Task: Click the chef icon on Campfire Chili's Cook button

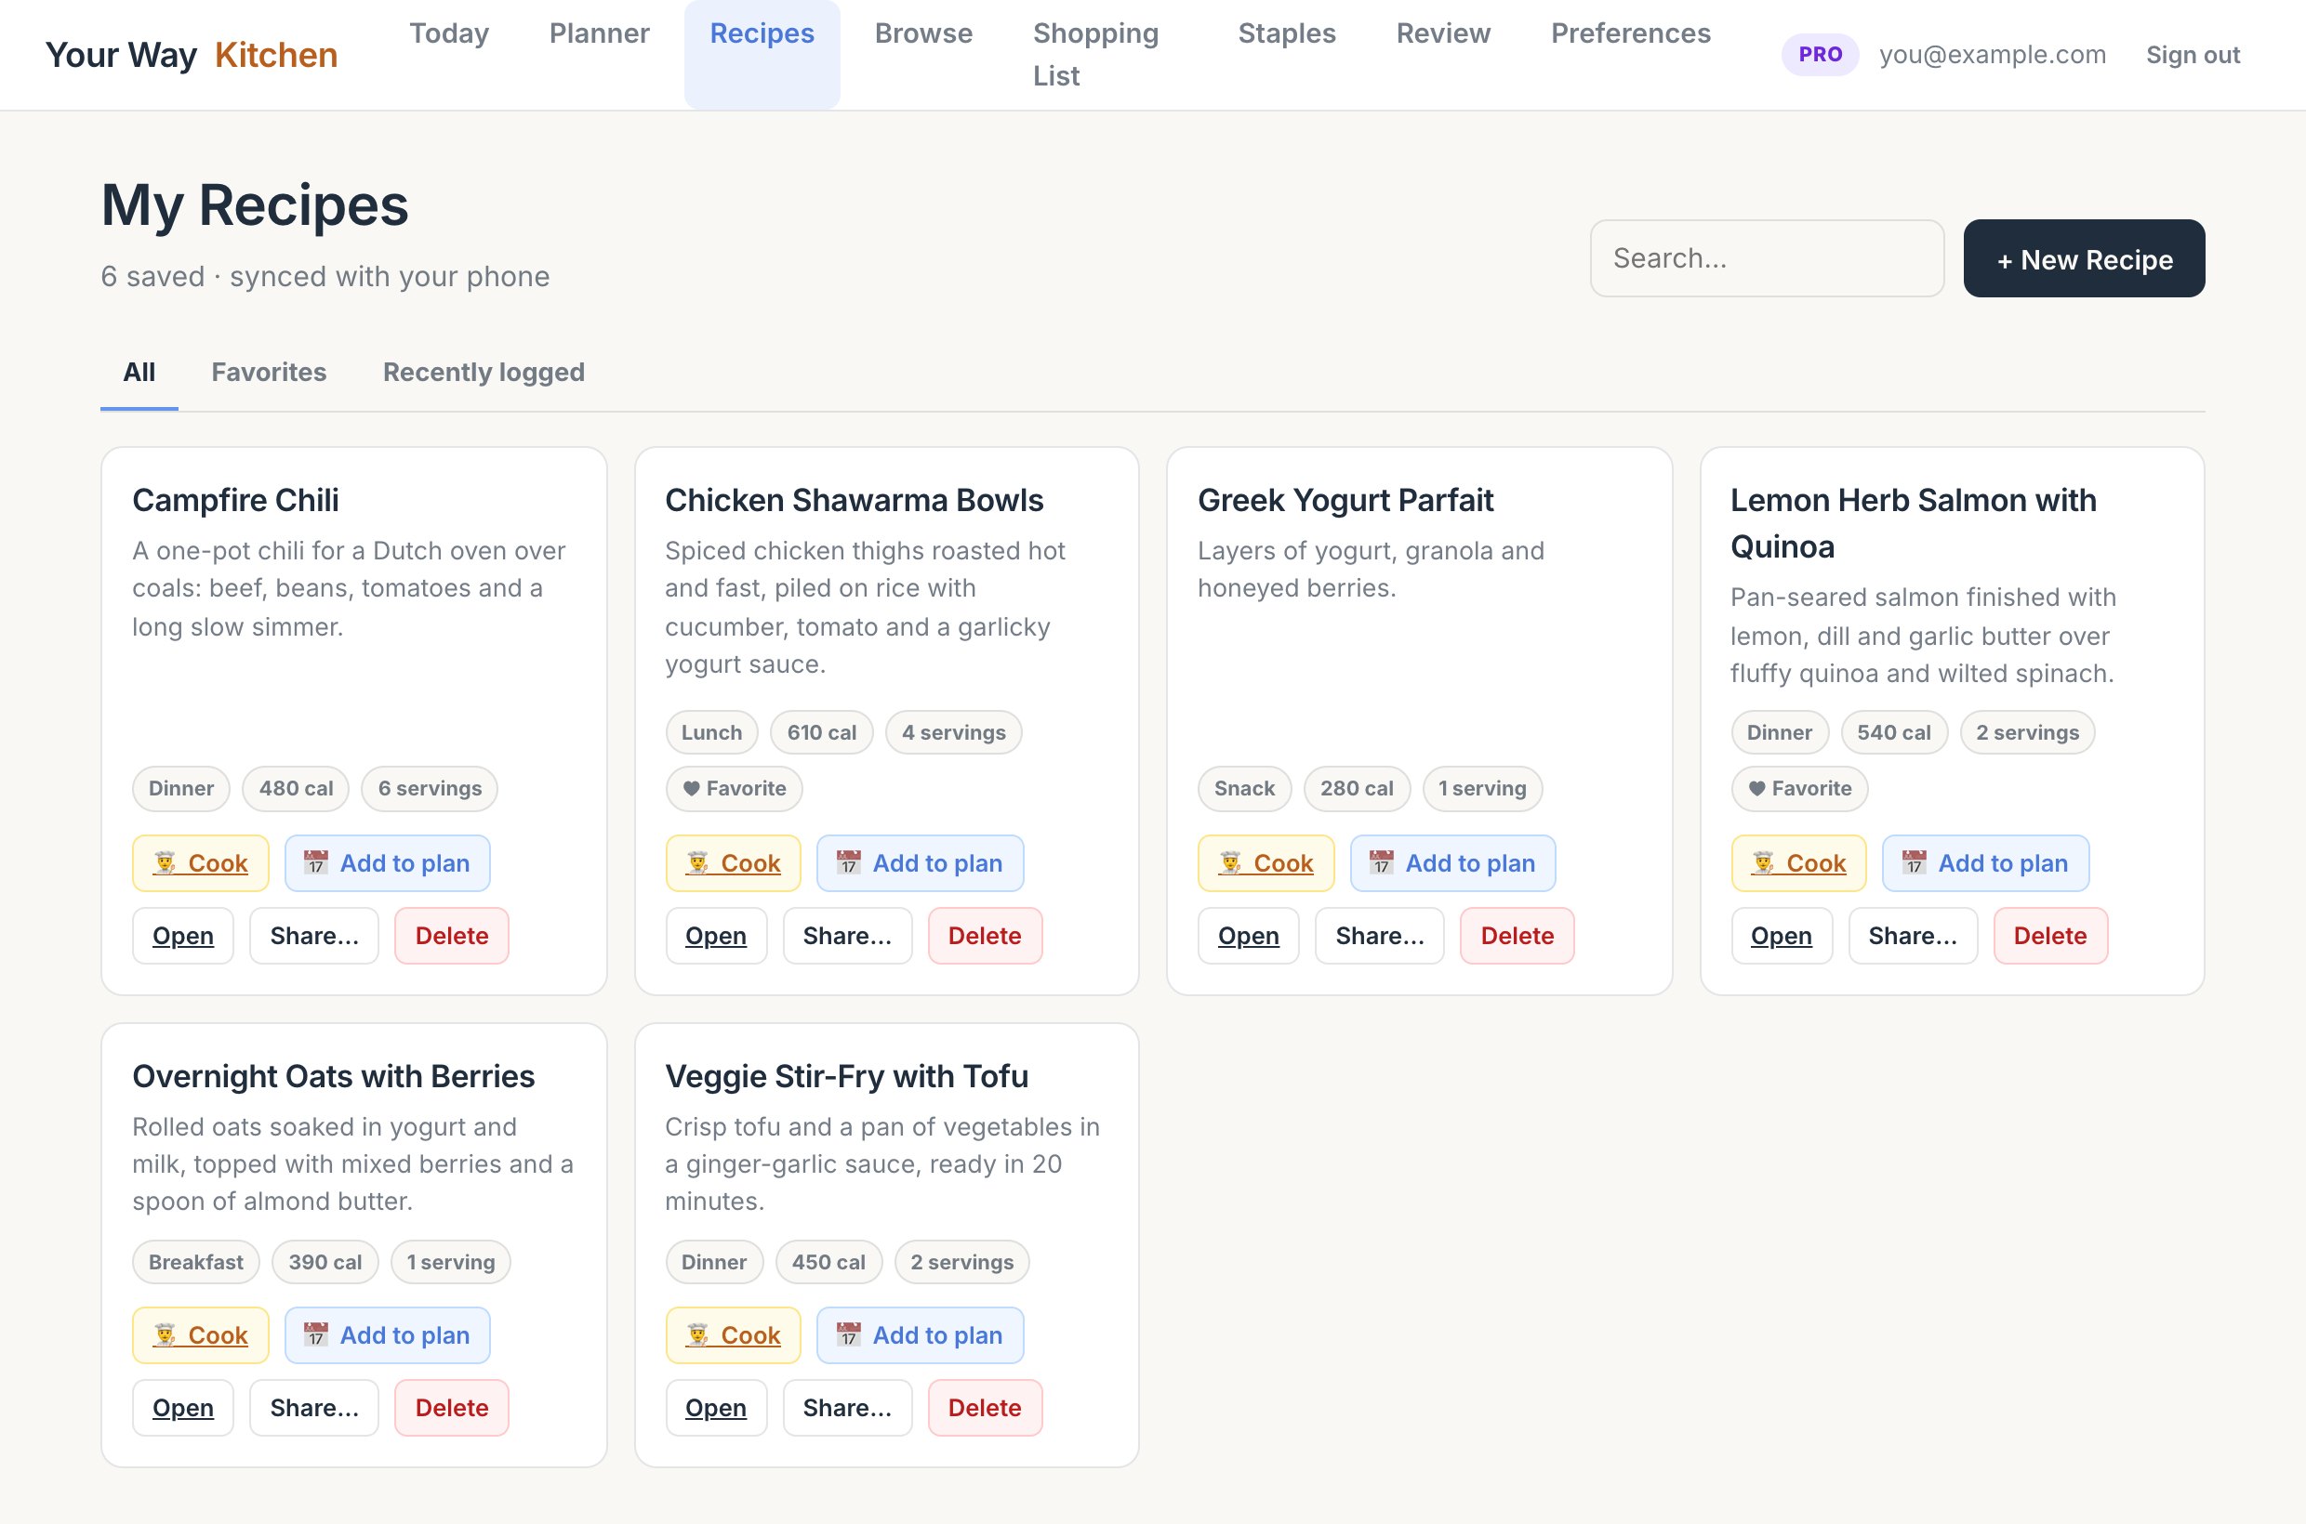Action: coord(166,862)
